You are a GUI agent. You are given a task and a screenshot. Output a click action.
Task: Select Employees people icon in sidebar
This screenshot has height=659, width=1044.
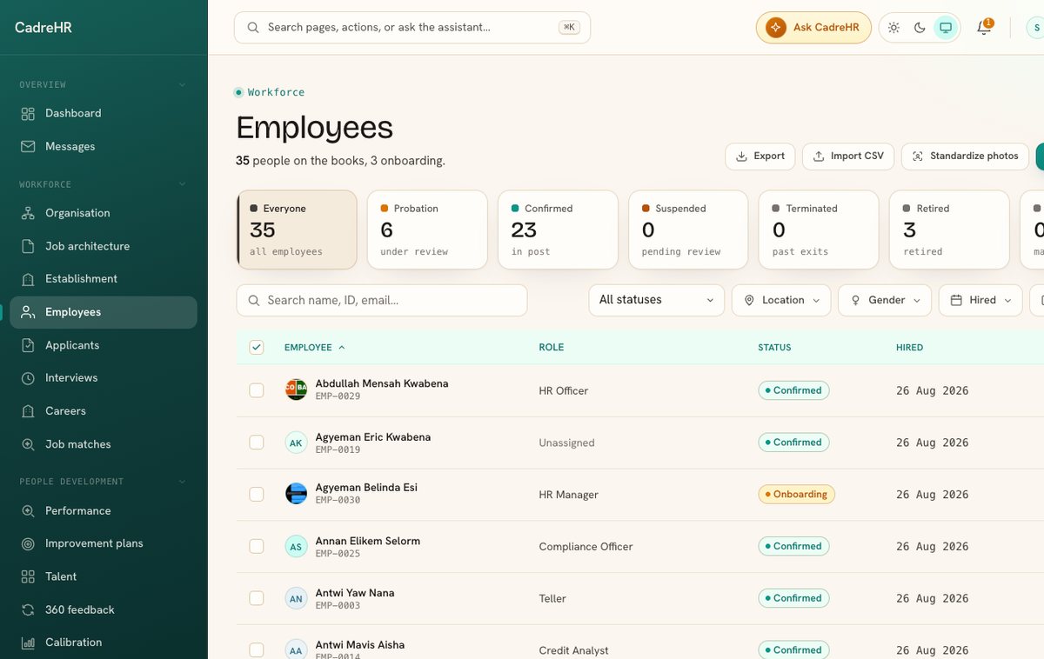pos(28,312)
